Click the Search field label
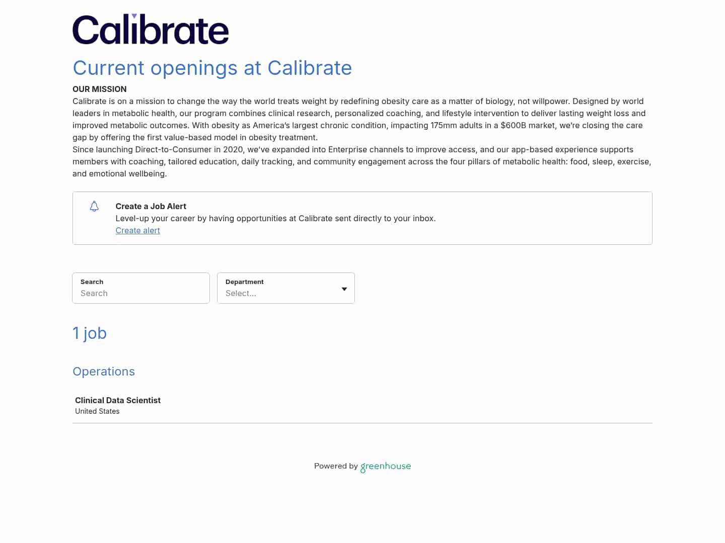This screenshot has height=543, width=725. (92, 282)
